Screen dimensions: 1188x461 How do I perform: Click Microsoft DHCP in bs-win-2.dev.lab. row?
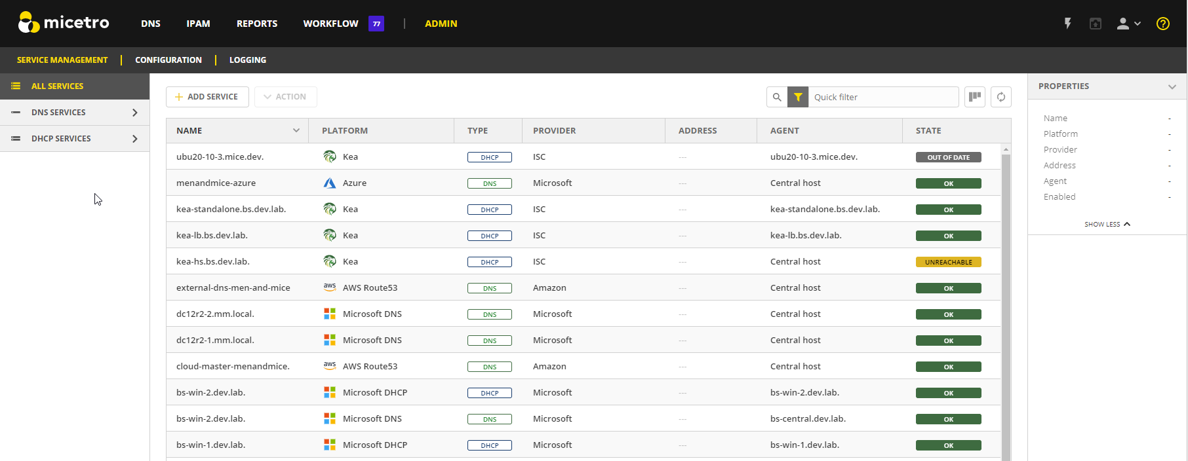[375, 392]
